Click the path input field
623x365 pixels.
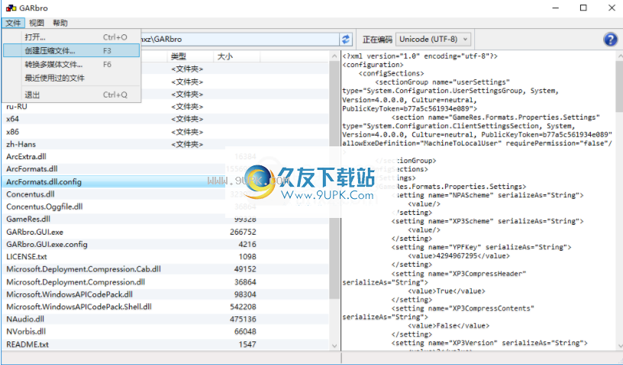tap(240, 40)
